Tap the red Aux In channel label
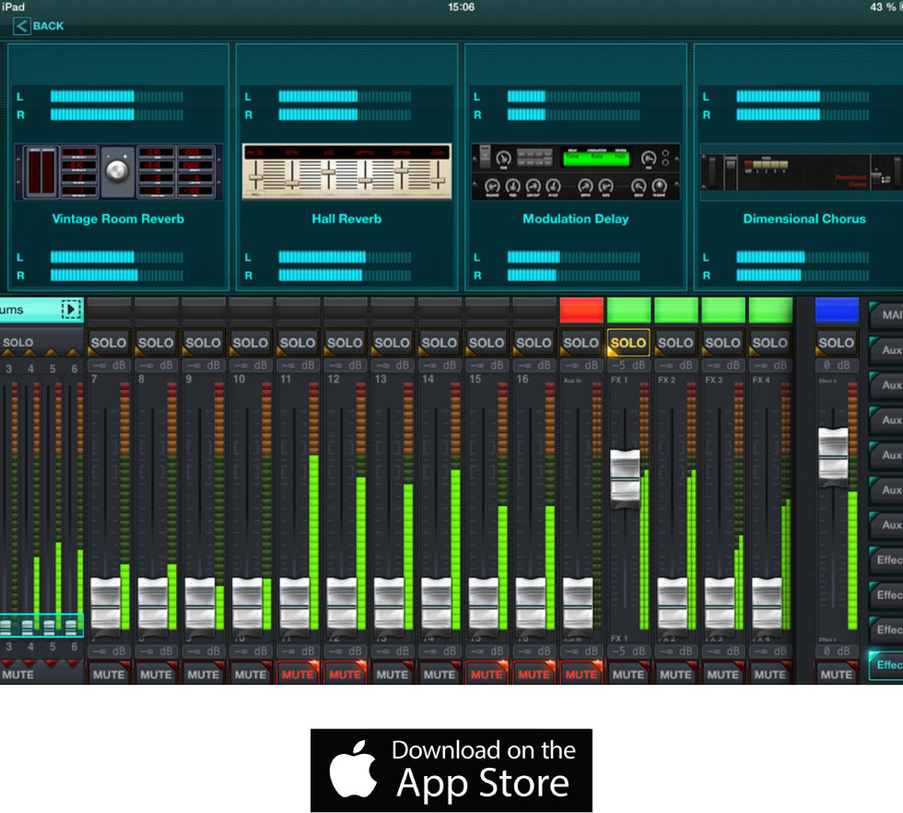 coord(580,310)
